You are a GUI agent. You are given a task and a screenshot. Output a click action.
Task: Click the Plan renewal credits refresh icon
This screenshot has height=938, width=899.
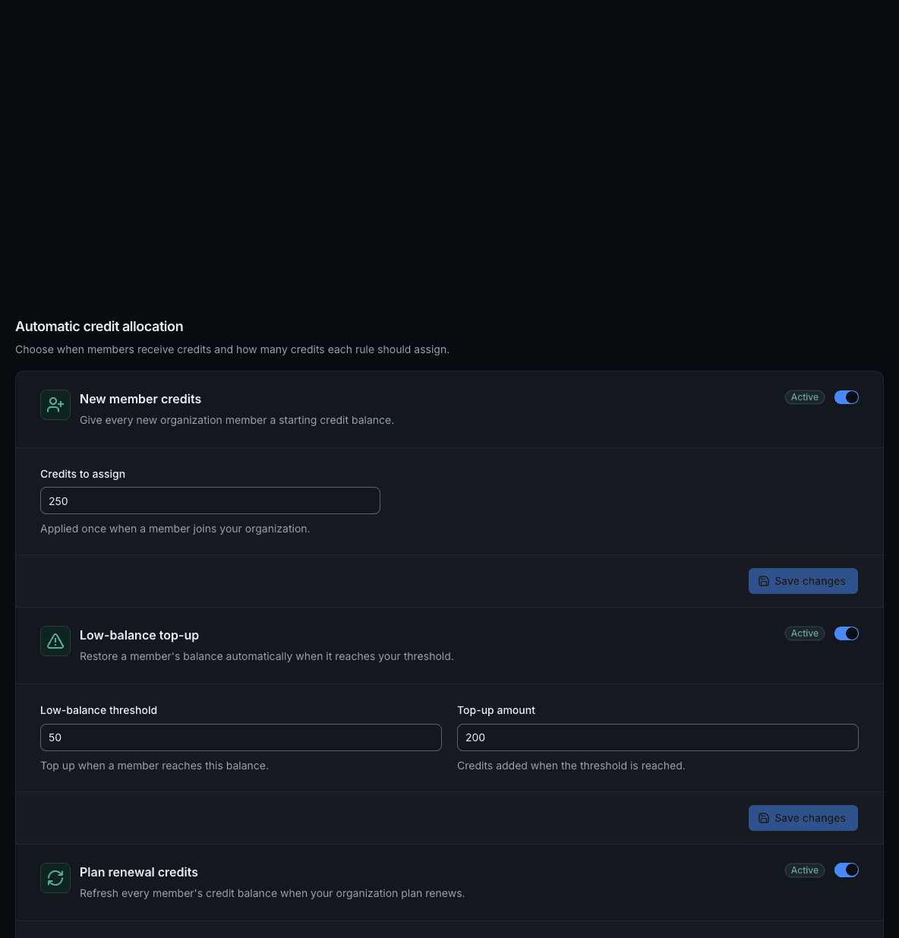click(55, 878)
